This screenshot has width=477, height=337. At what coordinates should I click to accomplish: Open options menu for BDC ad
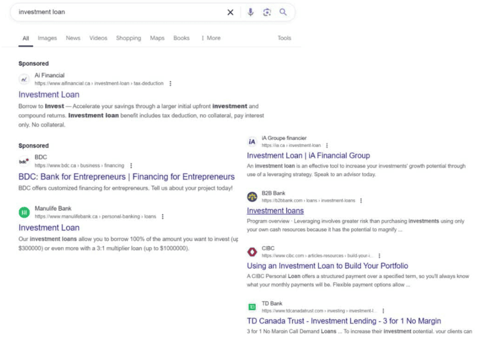coord(131,165)
